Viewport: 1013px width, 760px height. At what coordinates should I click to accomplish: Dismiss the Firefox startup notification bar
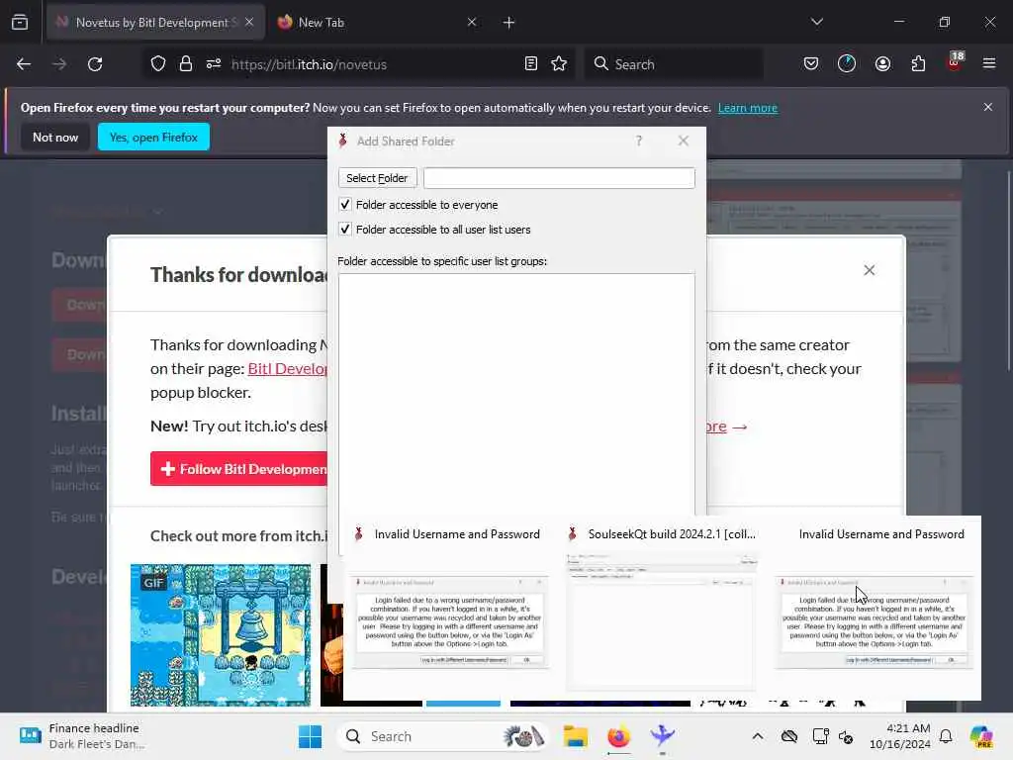tap(988, 107)
